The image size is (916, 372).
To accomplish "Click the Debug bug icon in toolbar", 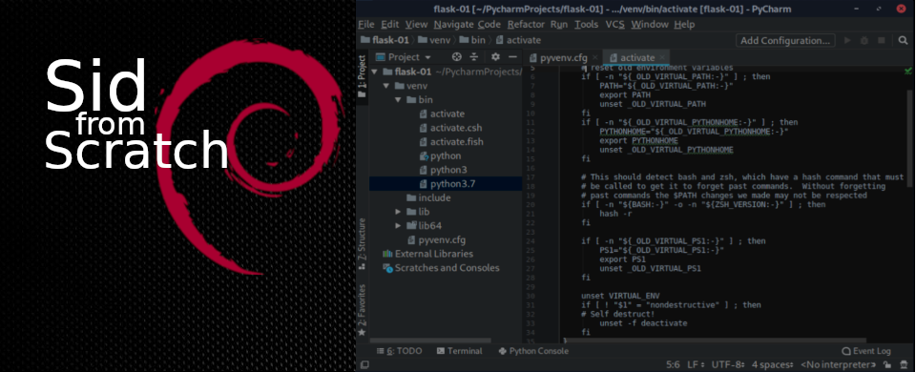I will coord(864,40).
